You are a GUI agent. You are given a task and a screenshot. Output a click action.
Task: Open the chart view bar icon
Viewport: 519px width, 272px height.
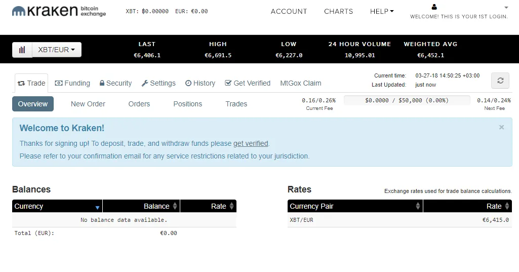point(22,50)
